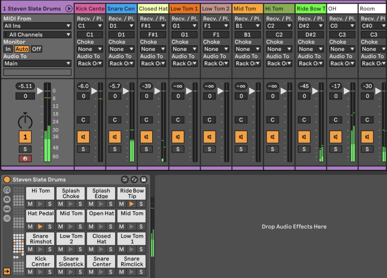Mute the Snare Sidestick pad
387x278 pixels.
point(60,272)
